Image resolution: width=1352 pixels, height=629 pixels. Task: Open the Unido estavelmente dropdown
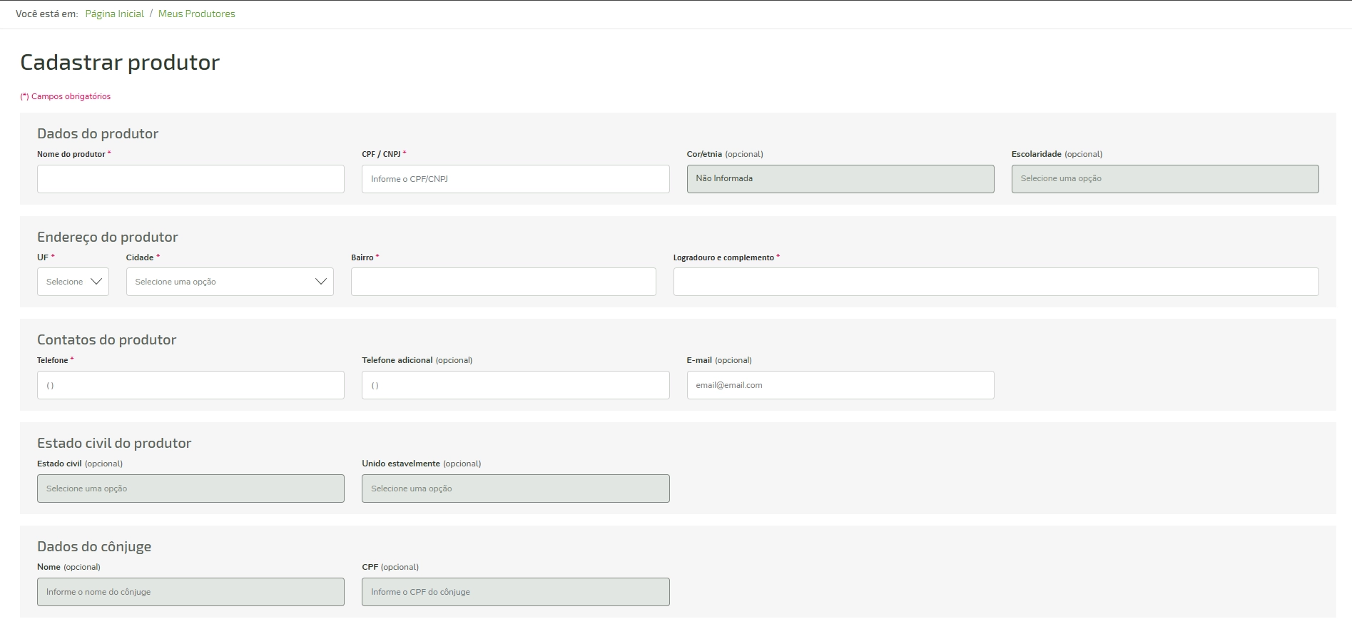point(515,489)
